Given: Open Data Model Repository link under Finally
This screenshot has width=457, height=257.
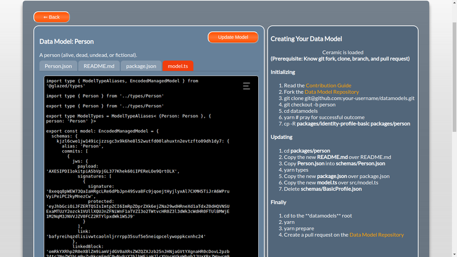Looking at the screenshot, I should click(376, 235).
